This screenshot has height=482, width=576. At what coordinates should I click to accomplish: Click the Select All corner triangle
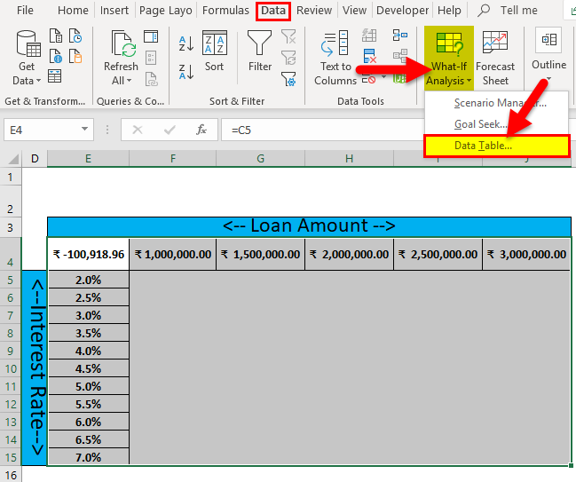coord(13,159)
